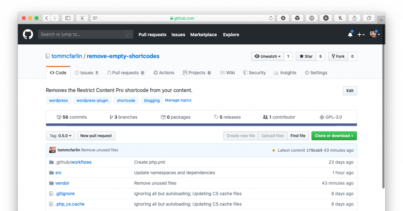
Task: Open the notifications bell
Action: (350, 35)
